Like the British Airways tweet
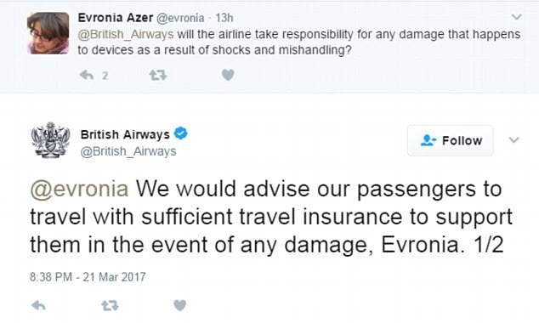539x323 pixels. tap(179, 305)
